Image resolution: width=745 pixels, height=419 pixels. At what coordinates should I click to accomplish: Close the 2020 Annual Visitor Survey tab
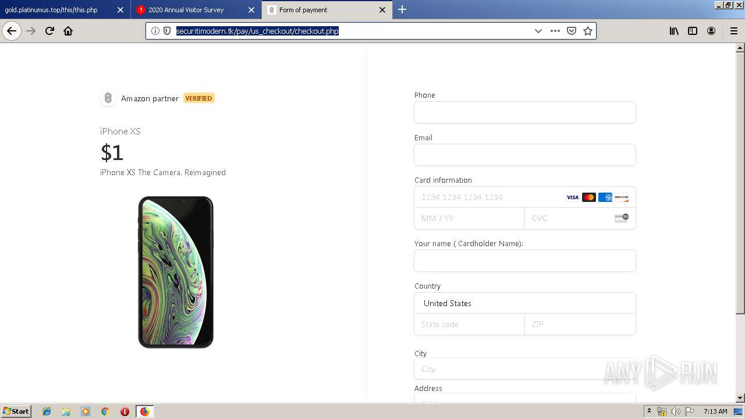[x=251, y=10]
